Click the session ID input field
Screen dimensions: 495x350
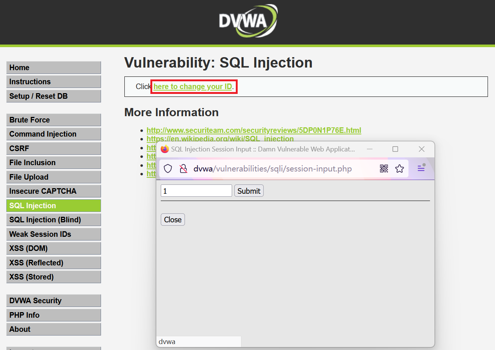click(196, 191)
